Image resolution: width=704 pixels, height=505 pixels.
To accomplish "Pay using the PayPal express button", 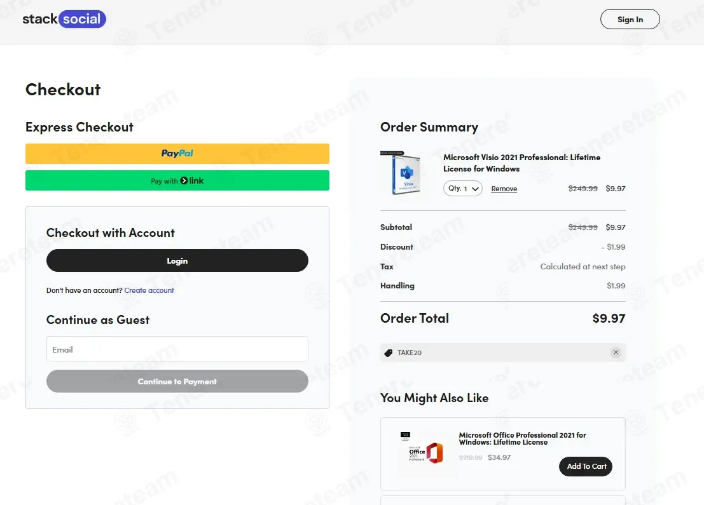I will pos(177,153).
